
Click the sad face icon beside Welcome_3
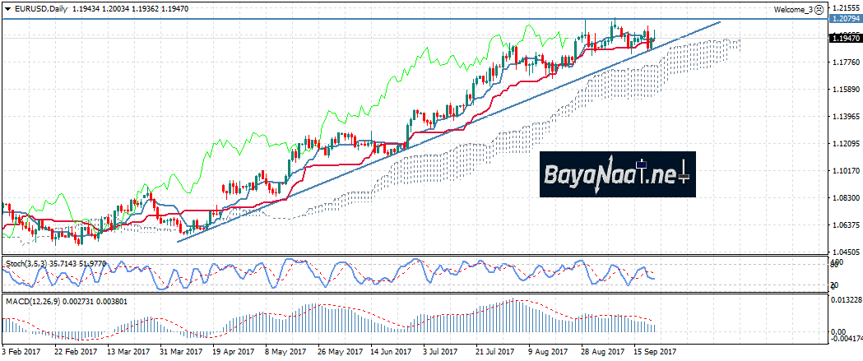tap(819, 9)
